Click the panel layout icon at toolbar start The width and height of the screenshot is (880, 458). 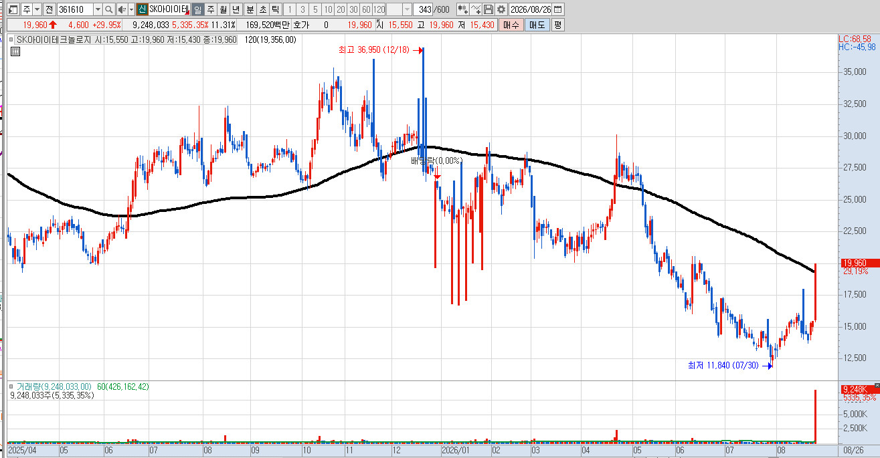click(13, 9)
